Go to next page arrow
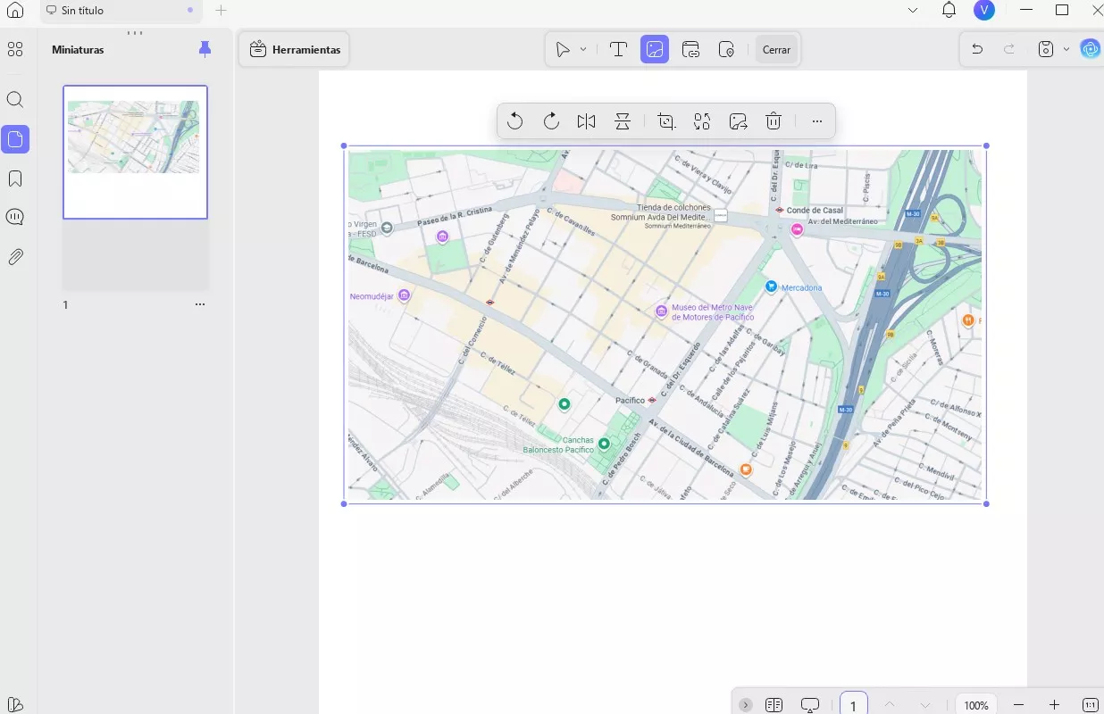The image size is (1104, 714). click(x=925, y=705)
